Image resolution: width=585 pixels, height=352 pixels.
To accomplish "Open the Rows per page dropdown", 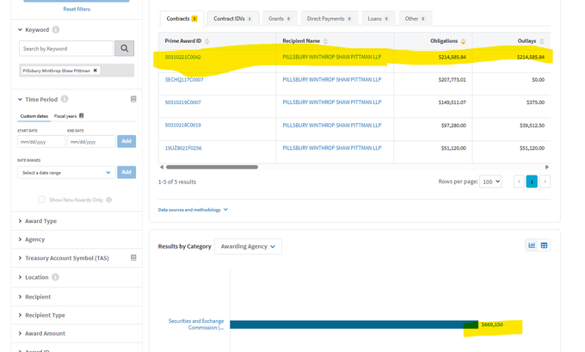I will [490, 182].
